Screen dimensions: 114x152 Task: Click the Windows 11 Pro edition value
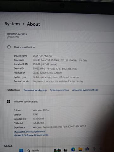(x=41, y=110)
